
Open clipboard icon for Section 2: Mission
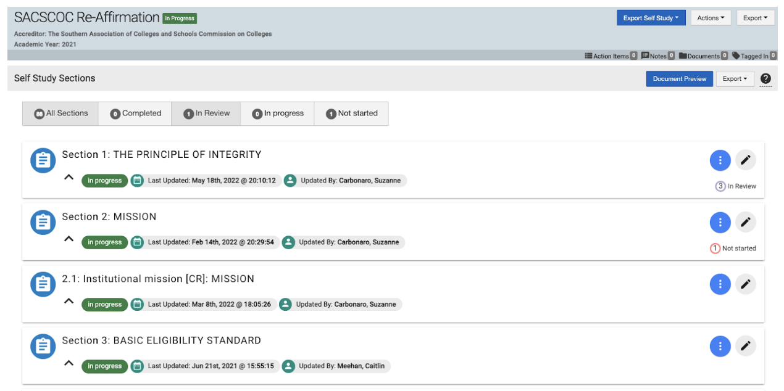43,222
